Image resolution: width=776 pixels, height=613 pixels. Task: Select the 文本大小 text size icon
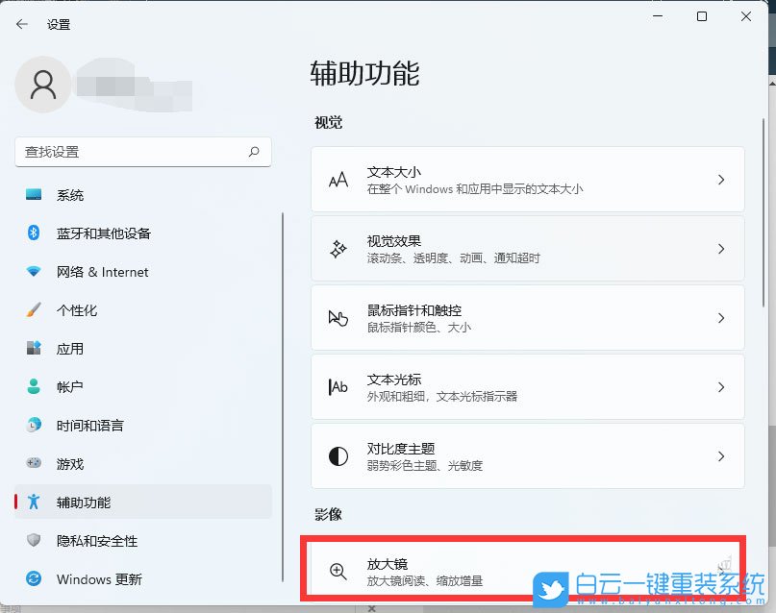[338, 179]
